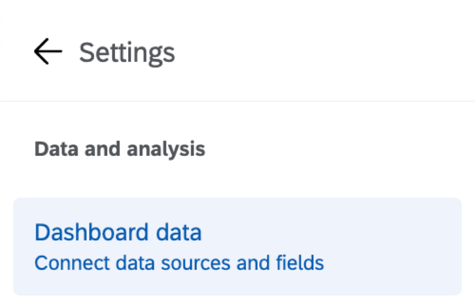Go back from the Settings page
This screenshot has width=475, height=306.
pyautogui.click(x=48, y=52)
